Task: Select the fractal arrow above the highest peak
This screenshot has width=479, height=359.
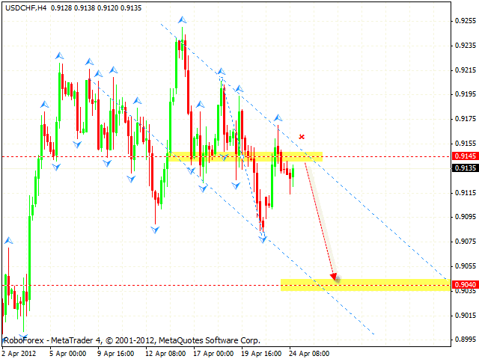Action: point(182,20)
